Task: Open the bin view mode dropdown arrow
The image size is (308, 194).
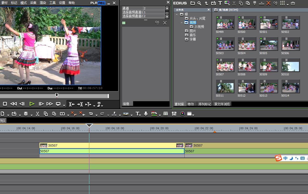Action: coord(288,4)
